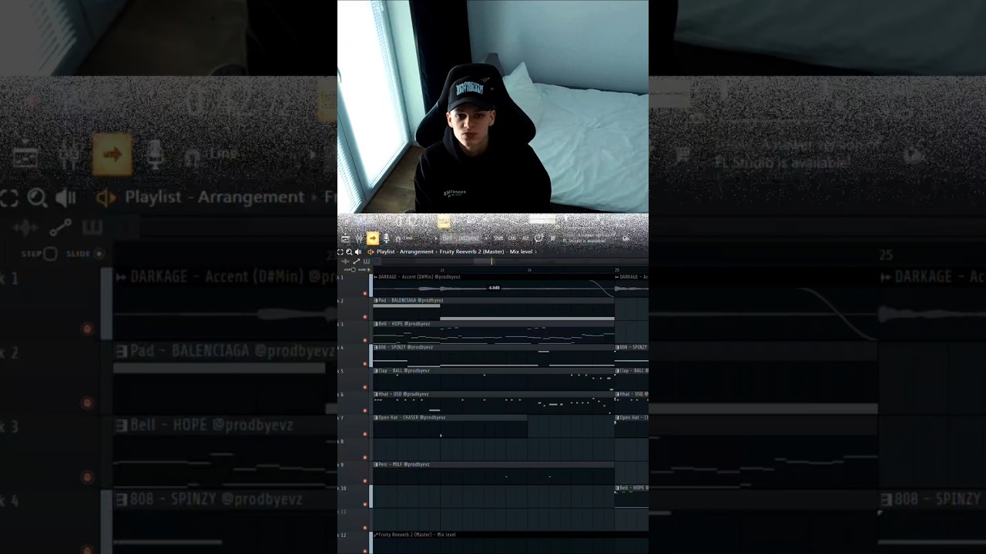This screenshot has height=554, width=986.
Task: Click the fullscreen bracket icon in playlist header
Action: point(340,252)
